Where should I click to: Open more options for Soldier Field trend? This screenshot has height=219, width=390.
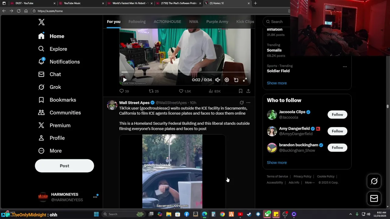click(345, 67)
